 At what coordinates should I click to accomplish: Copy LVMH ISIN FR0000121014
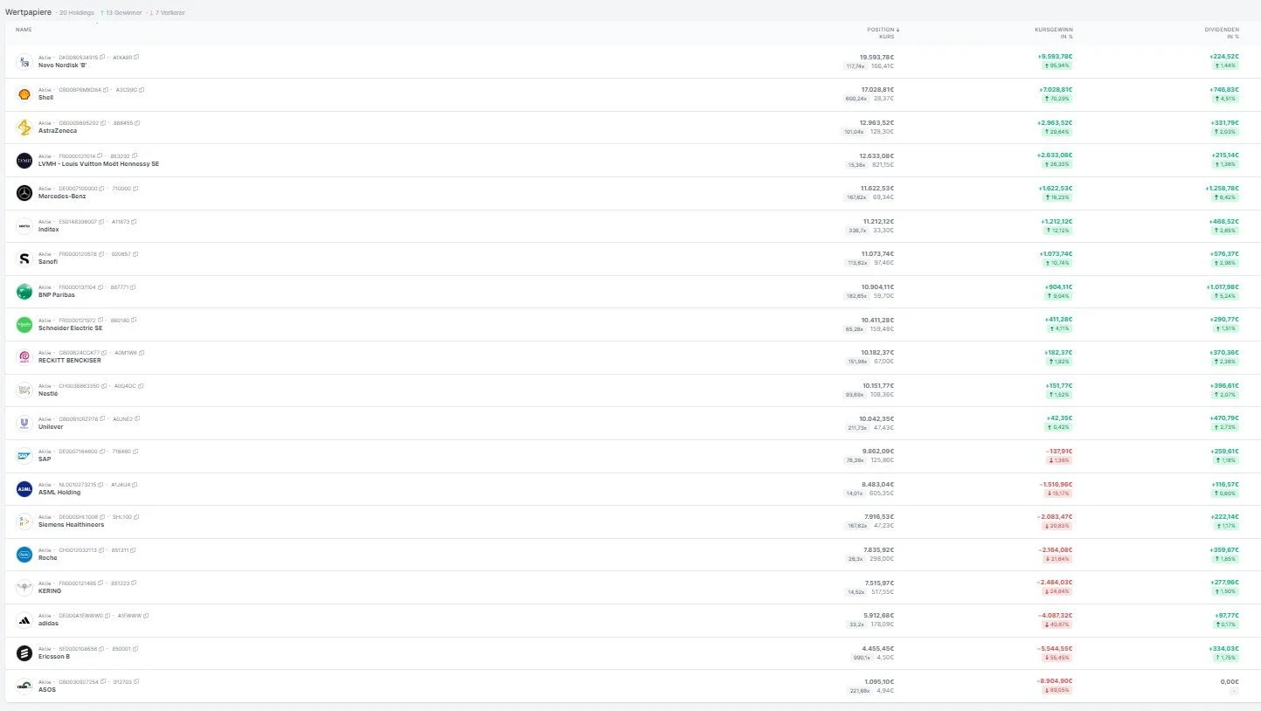click(x=101, y=155)
